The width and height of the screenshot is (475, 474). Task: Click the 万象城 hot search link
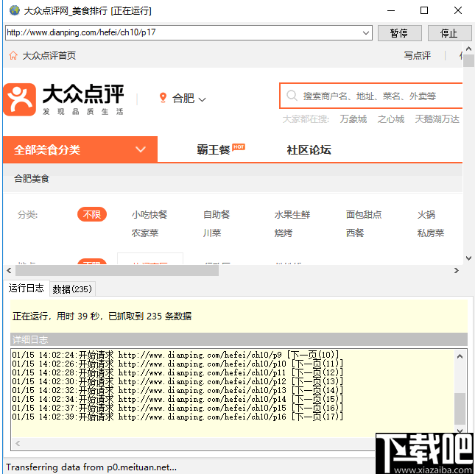[x=353, y=119]
